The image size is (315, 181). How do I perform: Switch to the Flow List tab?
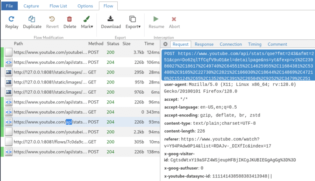click(x=58, y=6)
